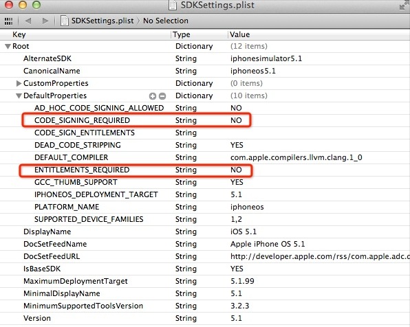Click the YES value of DEAD_CODE_STRIPPING
This screenshot has height=327, width=410.
[237, 145]
